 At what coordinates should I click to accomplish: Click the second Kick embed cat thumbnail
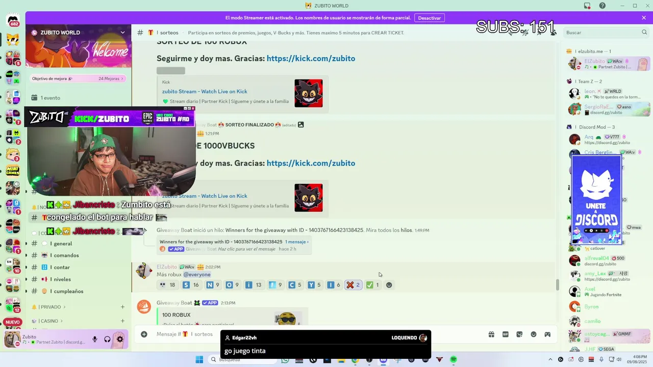point(308,198)
